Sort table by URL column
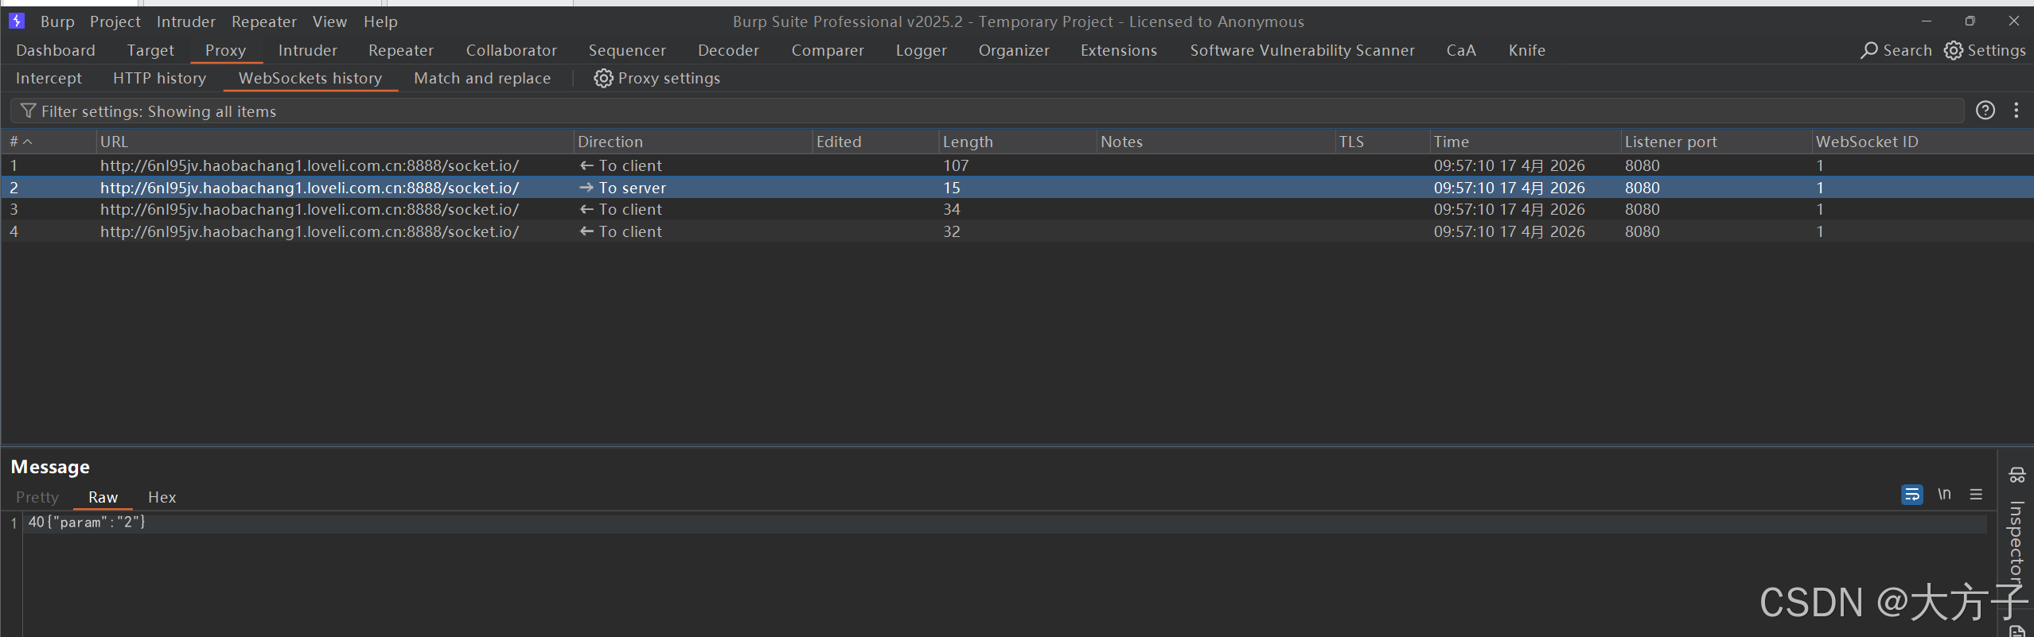The height and width of the screenshot is (637, 2034). click(334, 142)
